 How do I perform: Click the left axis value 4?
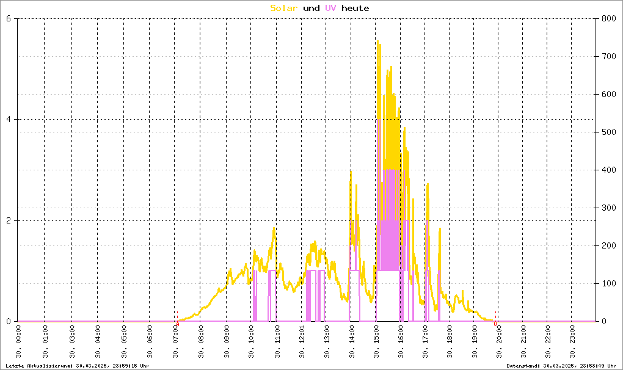[x=9, y=120]
